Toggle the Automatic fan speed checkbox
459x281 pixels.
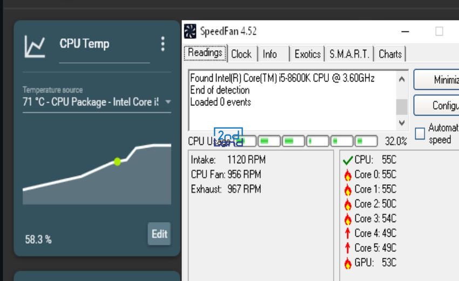point(420,133)
